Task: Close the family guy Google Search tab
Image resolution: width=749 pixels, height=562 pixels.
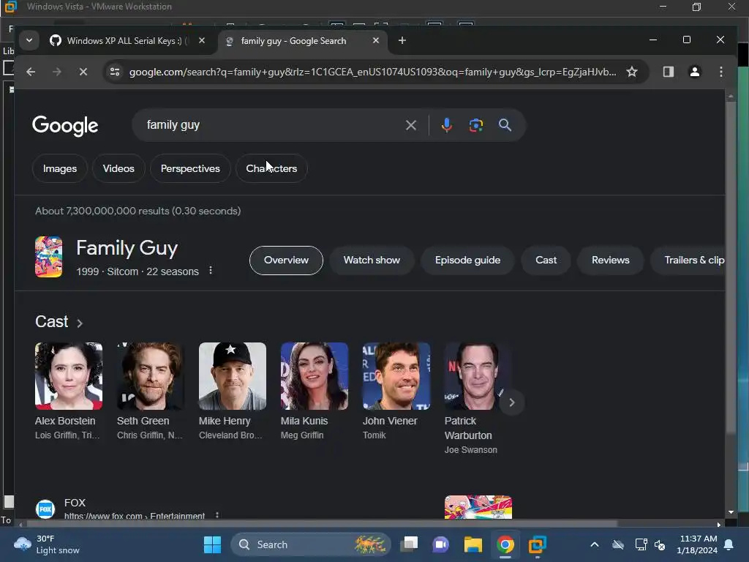Action: pos(376,41)
